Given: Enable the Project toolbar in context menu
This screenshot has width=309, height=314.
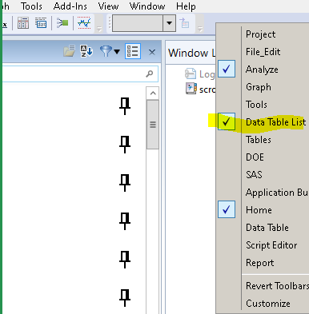Looking at the screenshot, I should (261, 34).
